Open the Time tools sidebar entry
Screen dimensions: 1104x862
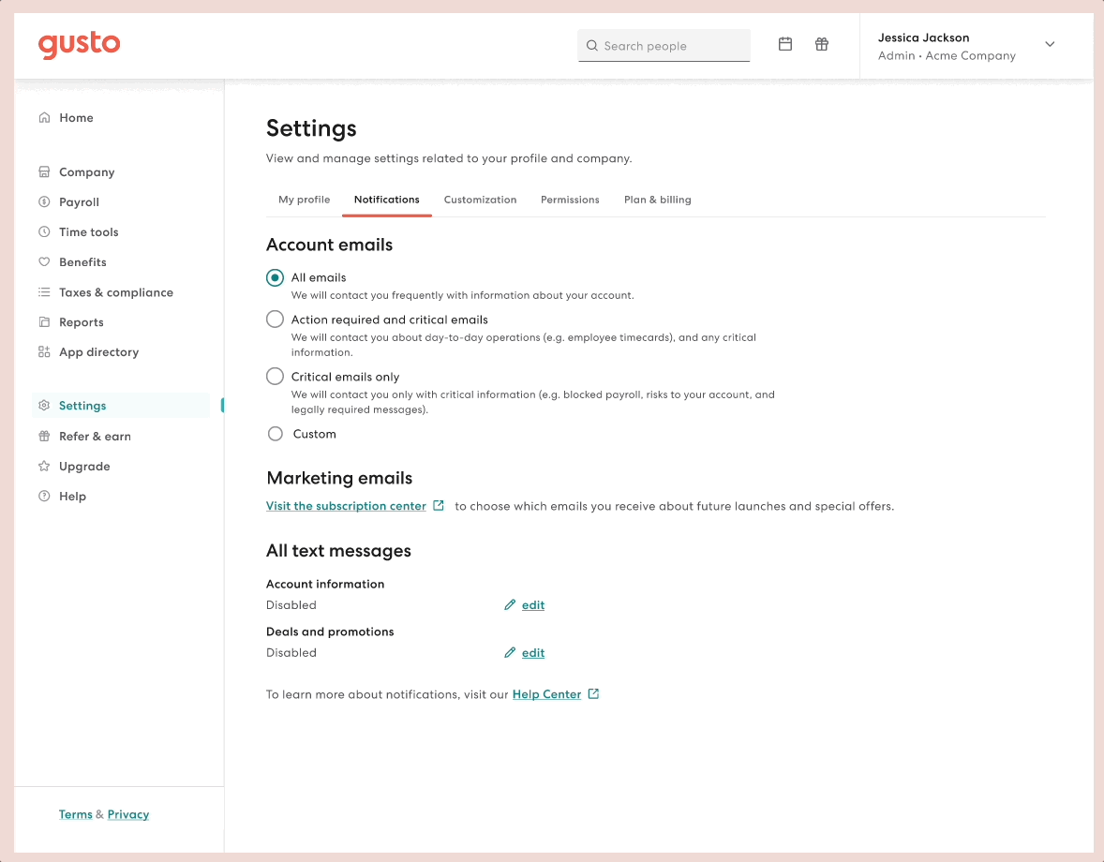[x=88, y=231]
